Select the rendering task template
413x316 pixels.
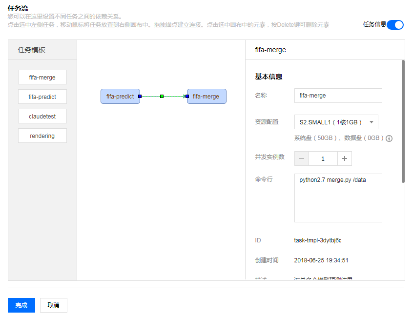[x=42, y=136]
